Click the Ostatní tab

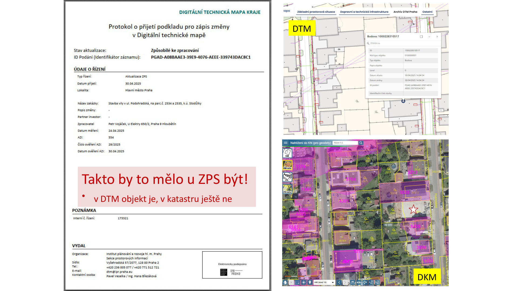427,12
